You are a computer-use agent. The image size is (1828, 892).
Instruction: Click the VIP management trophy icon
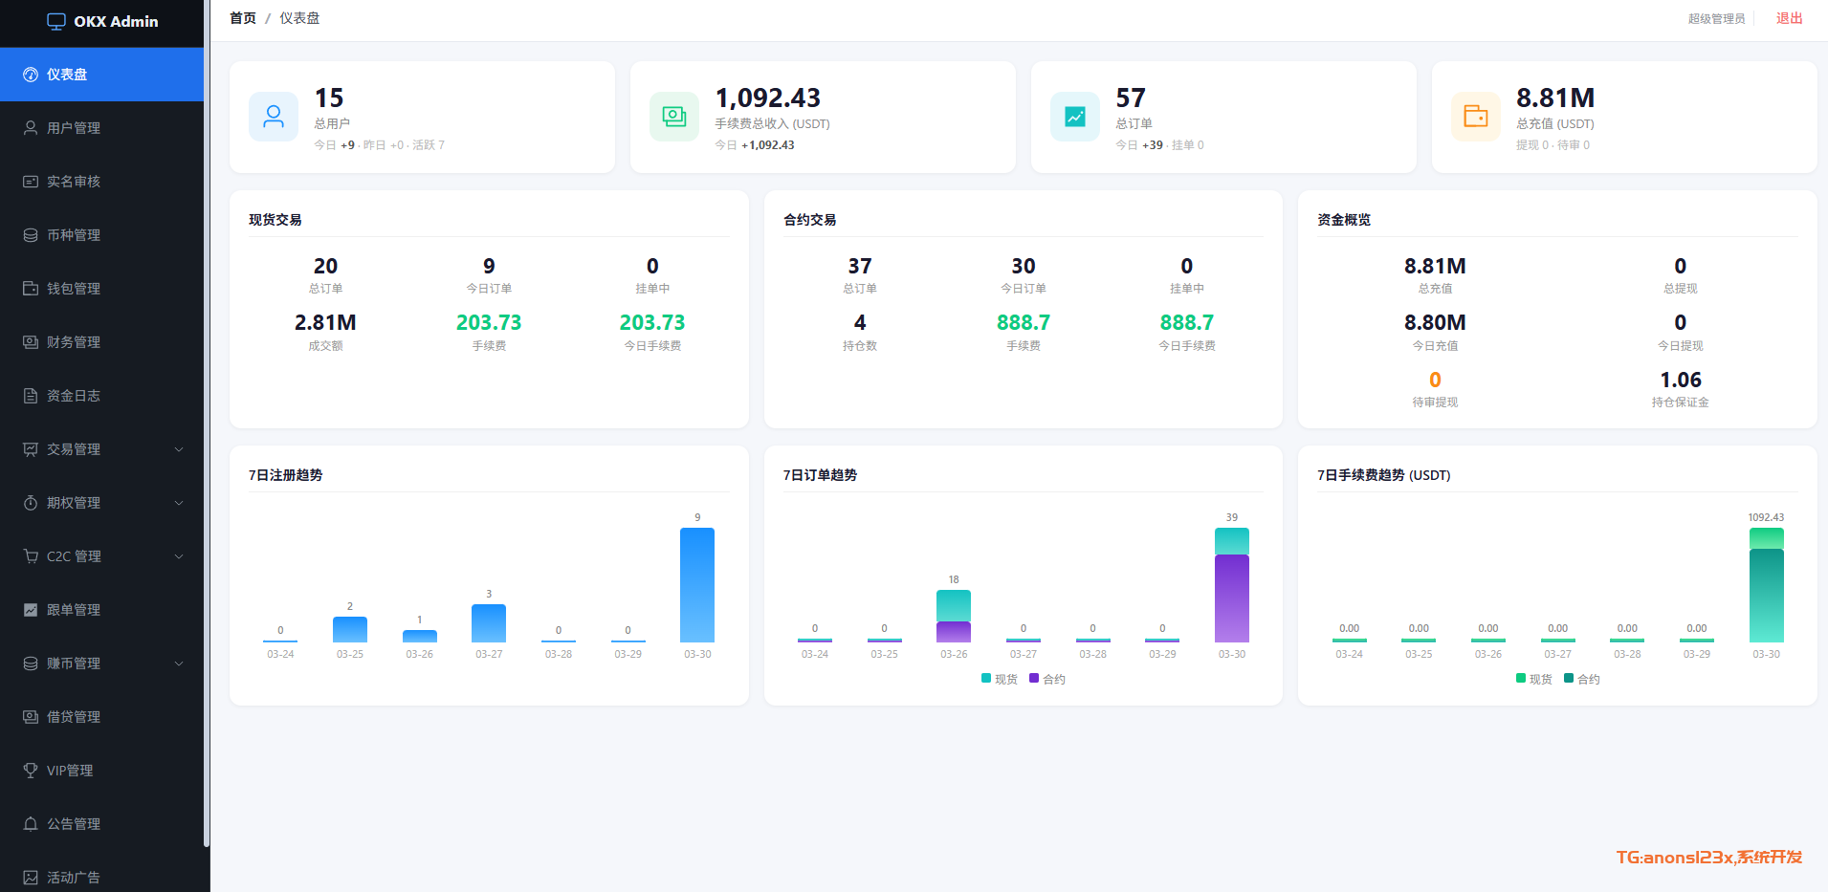[x=31, y=771]
